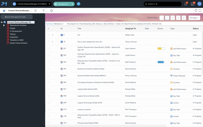Click Key Task icon in row 562

(171, 55)
